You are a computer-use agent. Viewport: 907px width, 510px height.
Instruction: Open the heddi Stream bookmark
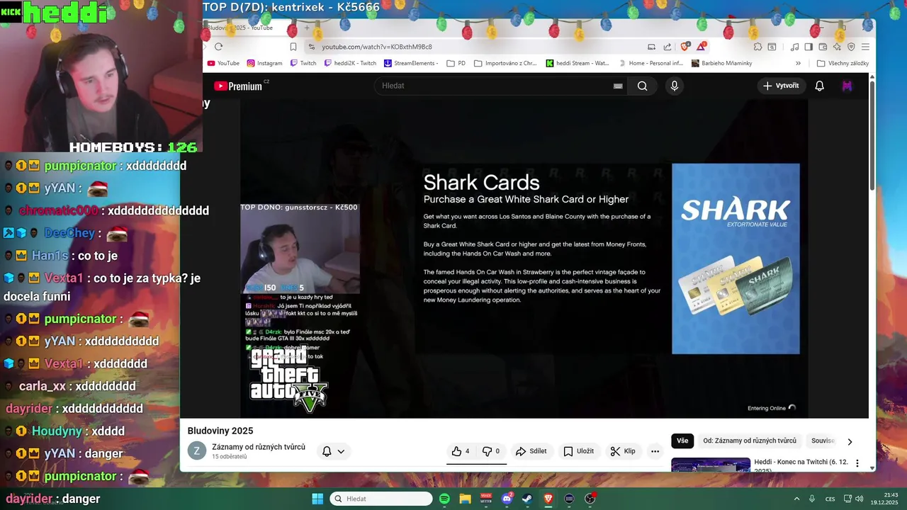pyautogui.click(x=577, y=63)
